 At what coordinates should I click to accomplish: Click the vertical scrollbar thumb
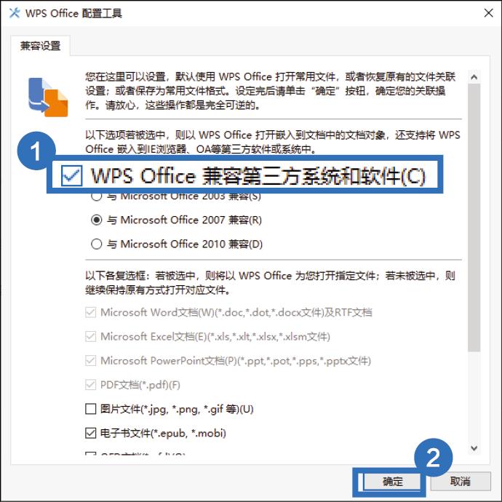474,218
